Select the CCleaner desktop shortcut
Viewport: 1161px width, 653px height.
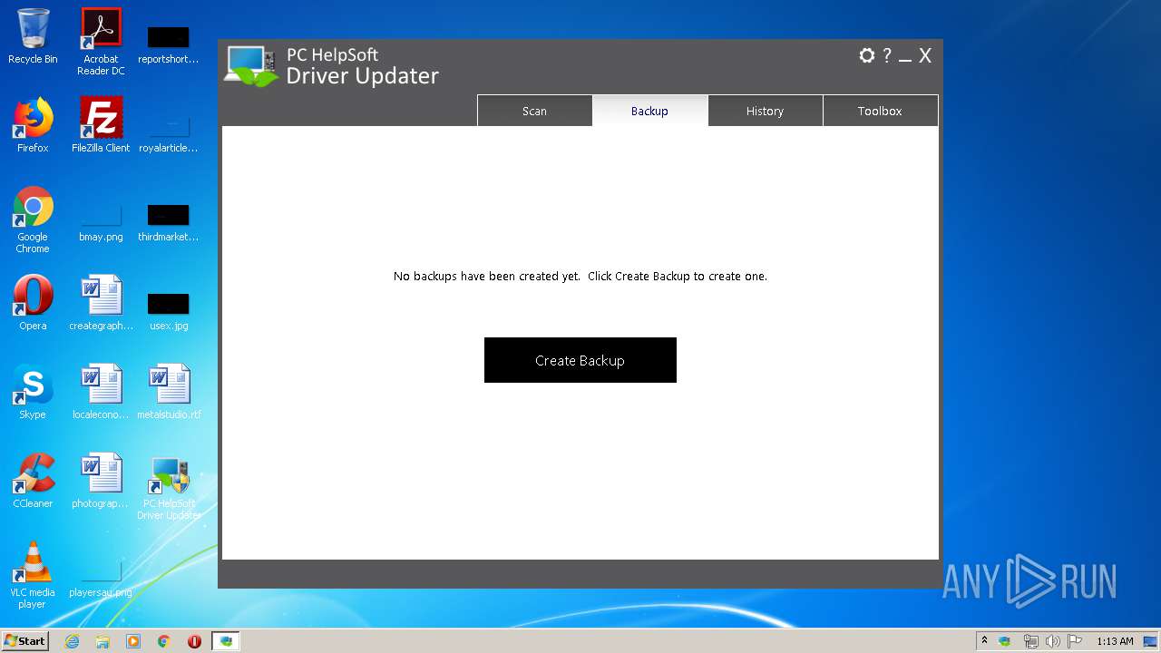coord(33,481)
